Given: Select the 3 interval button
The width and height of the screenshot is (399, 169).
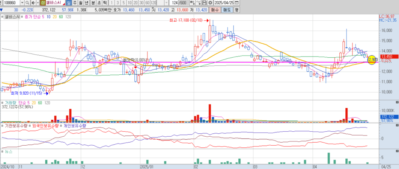Looking at the screenshot, I should (x=117, y=3).
